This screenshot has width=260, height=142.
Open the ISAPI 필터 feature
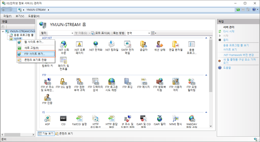(x=159, y=120)
